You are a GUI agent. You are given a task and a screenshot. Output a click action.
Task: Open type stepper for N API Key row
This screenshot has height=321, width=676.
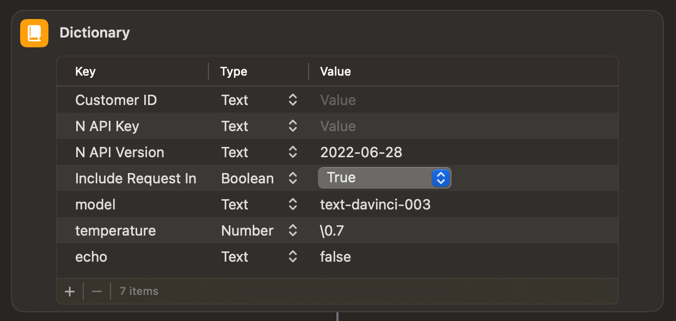[292, 126]
